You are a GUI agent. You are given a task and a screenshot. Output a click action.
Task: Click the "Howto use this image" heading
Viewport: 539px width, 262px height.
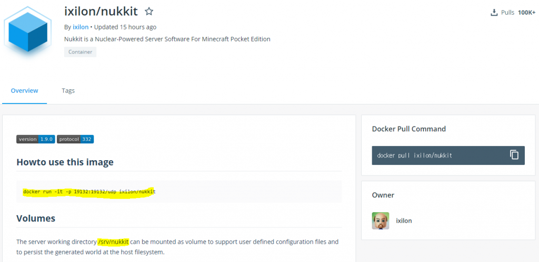click(x=65, y=162)
